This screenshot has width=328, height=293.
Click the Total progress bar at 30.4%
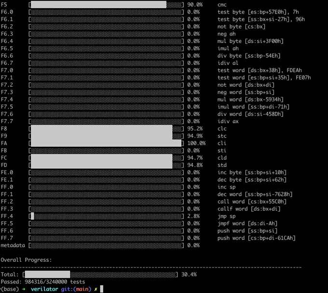point(100,274)
